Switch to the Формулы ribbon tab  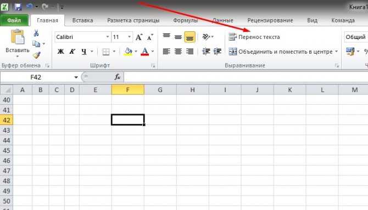(x=186, y=20)
